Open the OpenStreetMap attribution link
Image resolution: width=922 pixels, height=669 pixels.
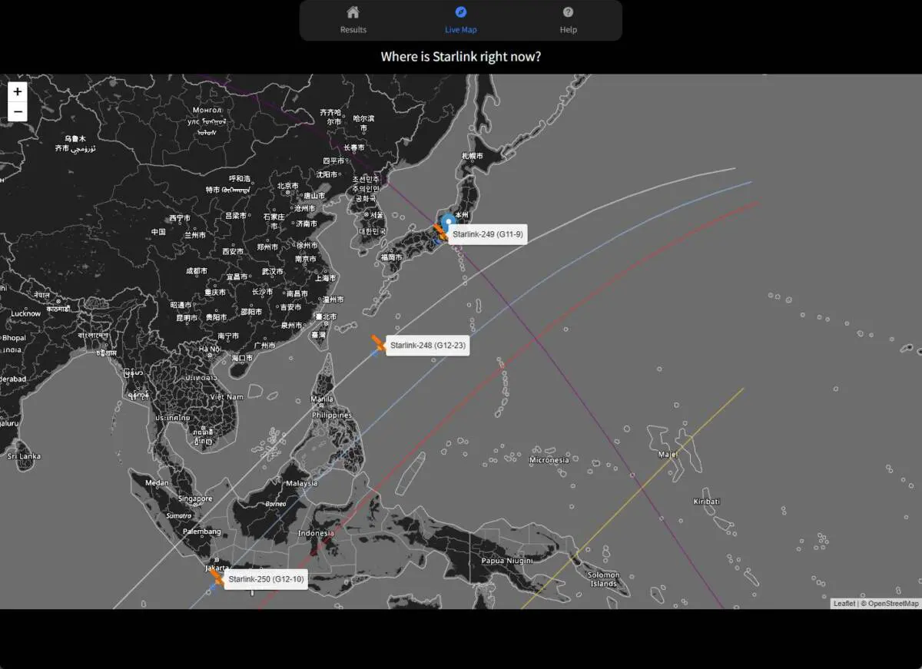point(894,604)
